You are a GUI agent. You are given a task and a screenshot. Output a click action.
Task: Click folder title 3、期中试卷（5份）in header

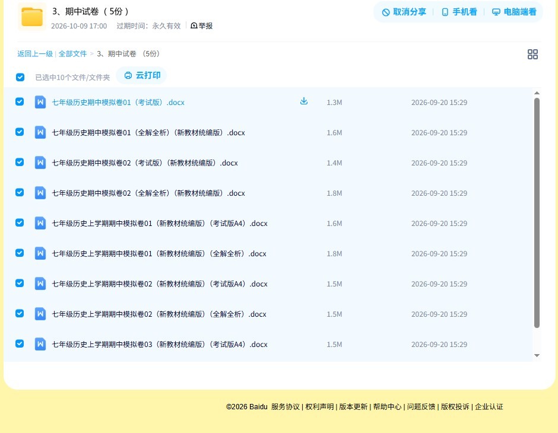coord(90,11)
